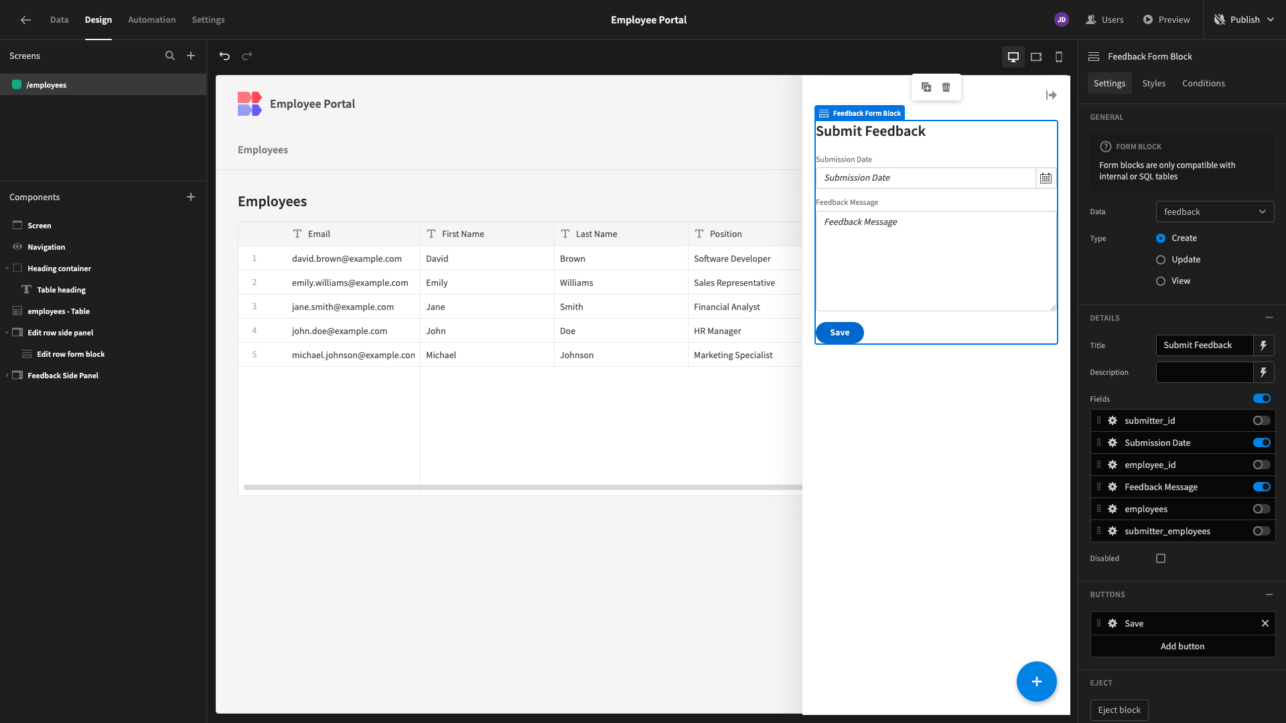Open the date picker calendar icon
Image resolution: width=1286 pixels, height=723 pixels.
pyautogui.click(x=1046, y=178)
